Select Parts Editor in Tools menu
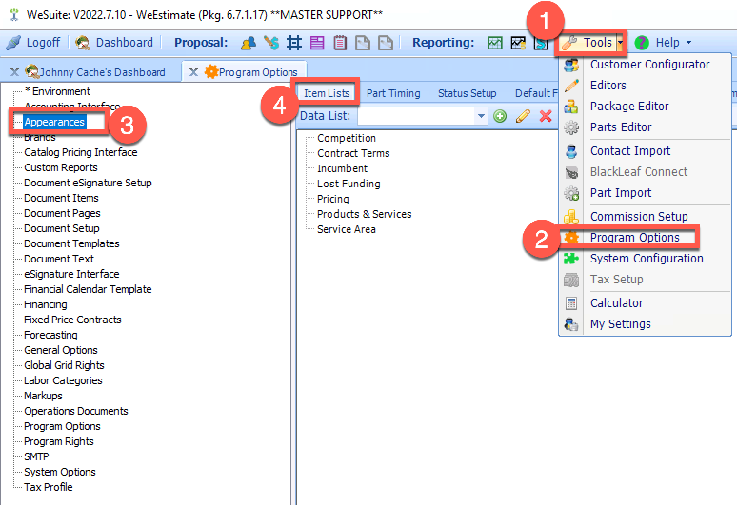 (x=621, y=127)
